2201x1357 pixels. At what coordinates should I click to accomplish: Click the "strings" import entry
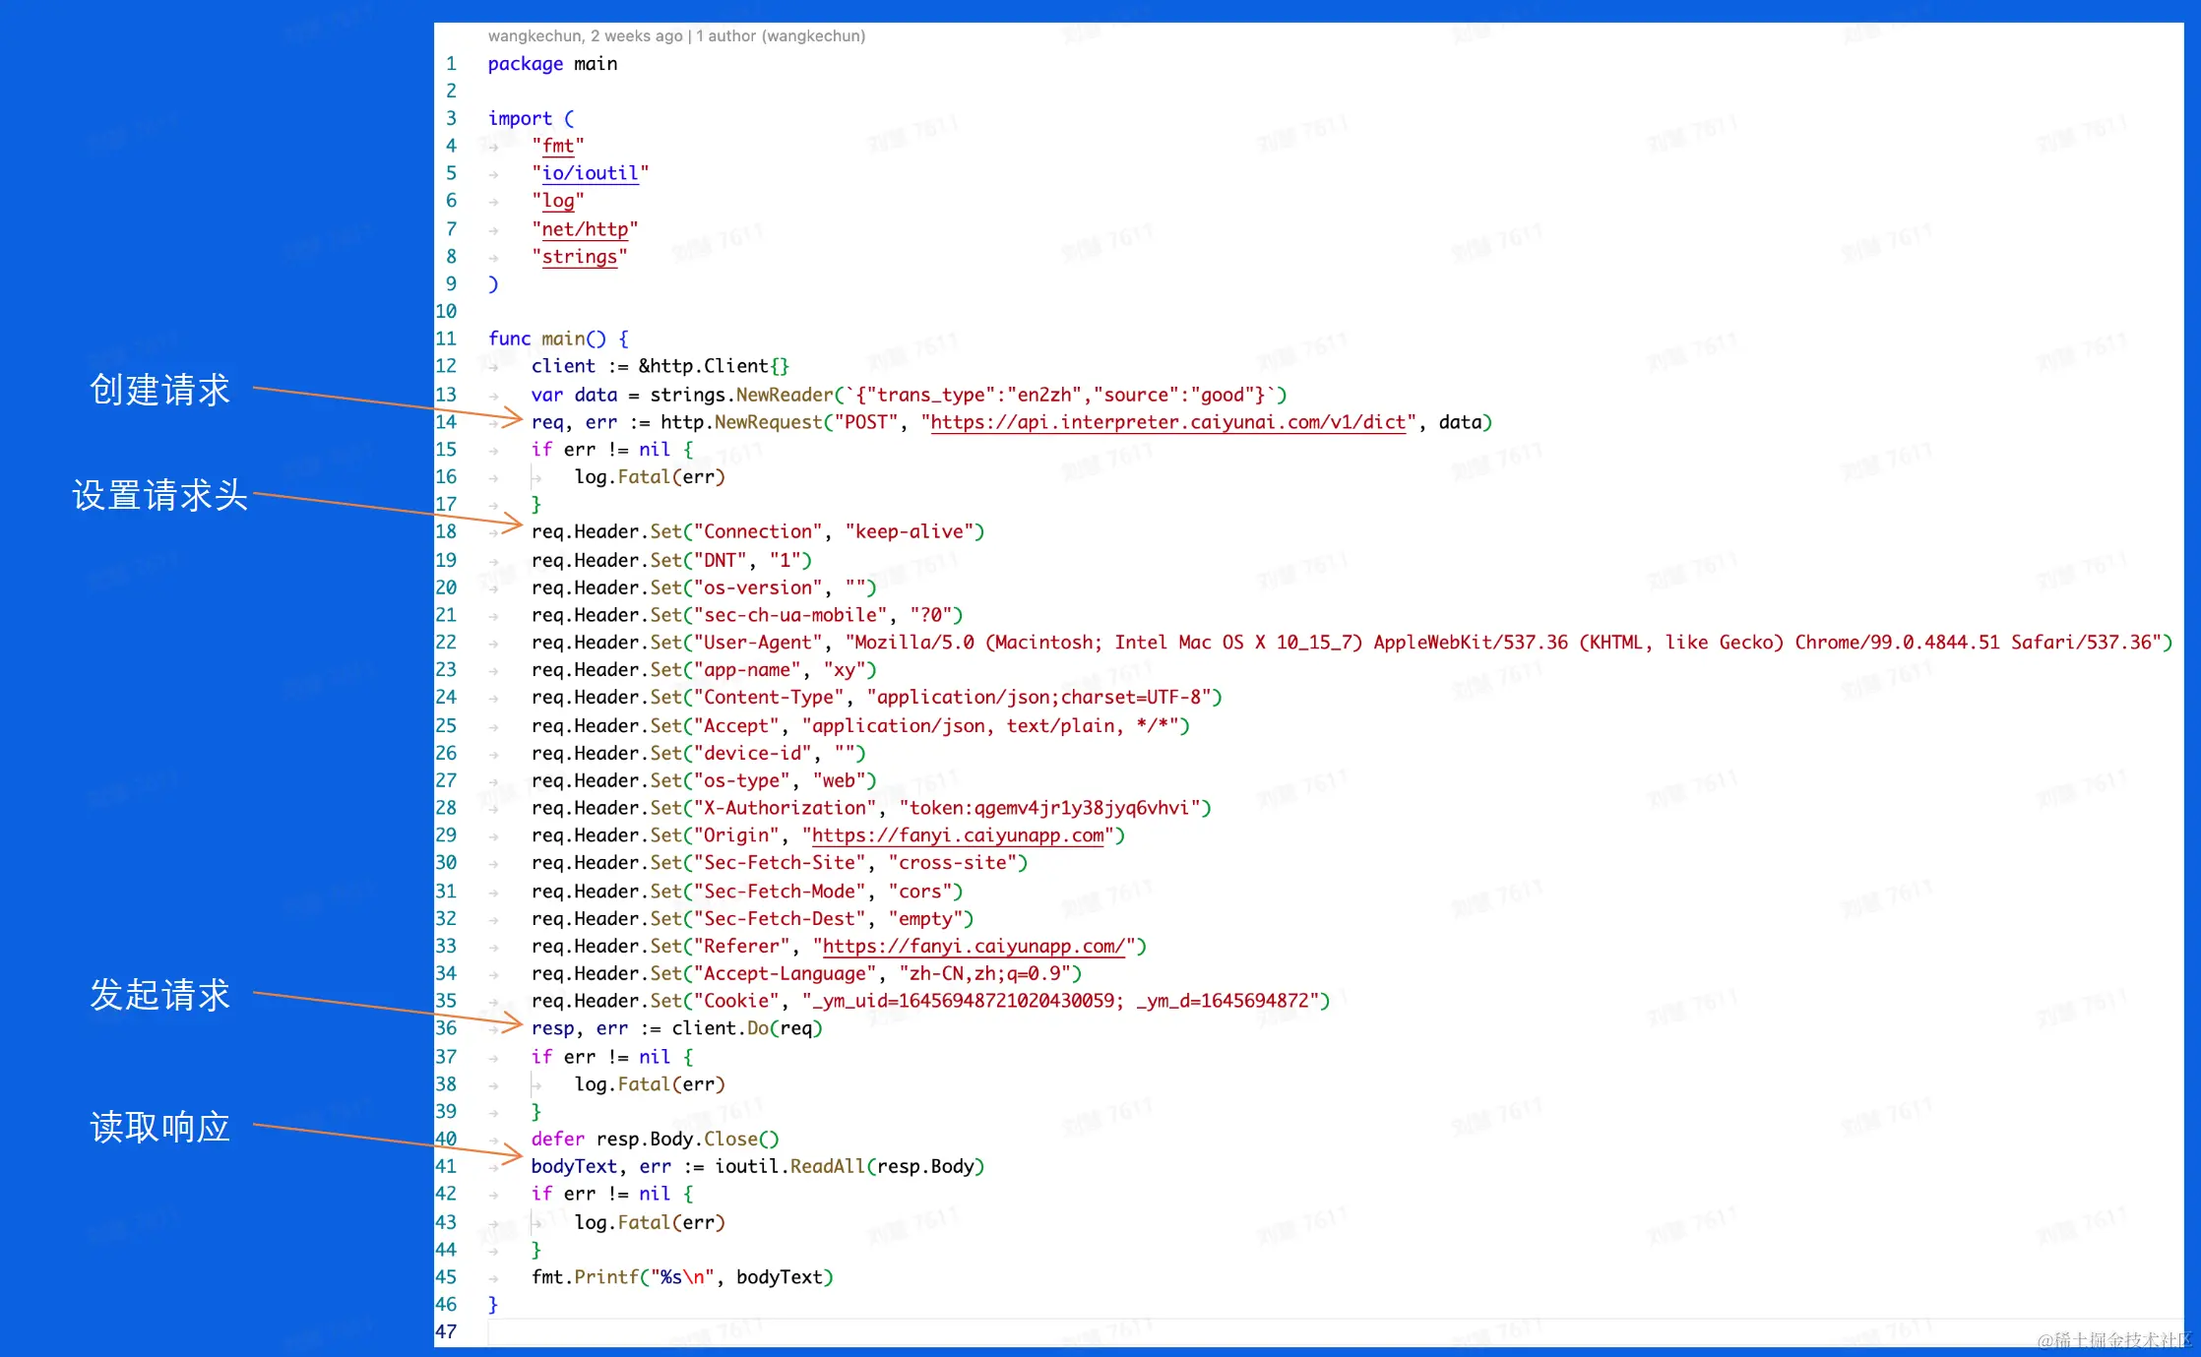[579, 257]
